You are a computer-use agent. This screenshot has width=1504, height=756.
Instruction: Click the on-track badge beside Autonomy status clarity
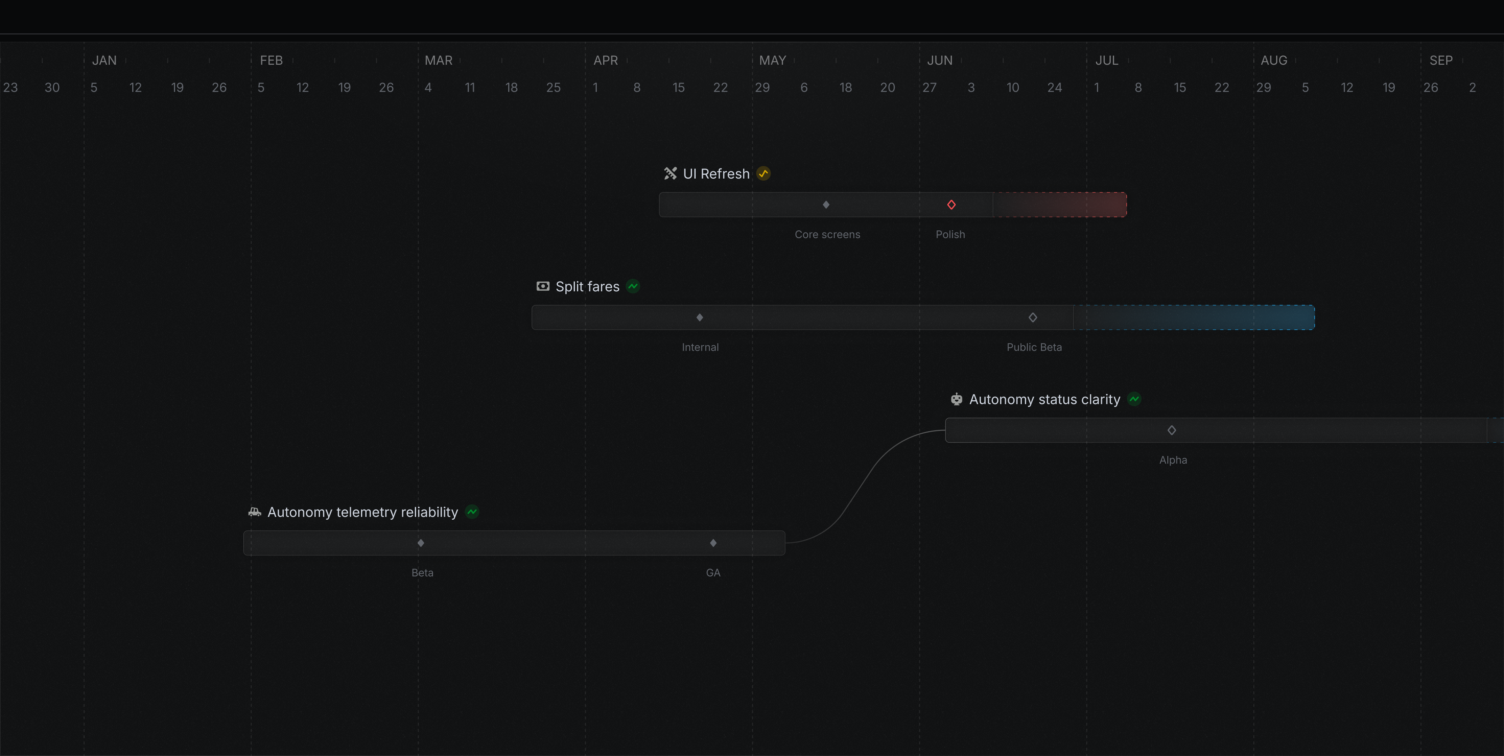coord(1134,399)
